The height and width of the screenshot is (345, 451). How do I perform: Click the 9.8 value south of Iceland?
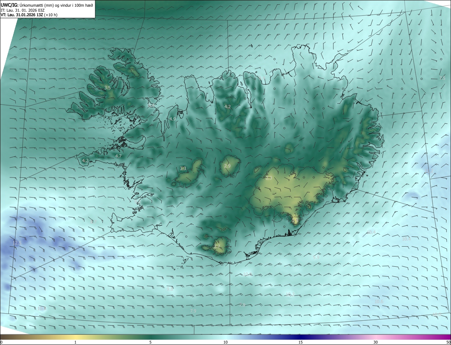[170, 289]
